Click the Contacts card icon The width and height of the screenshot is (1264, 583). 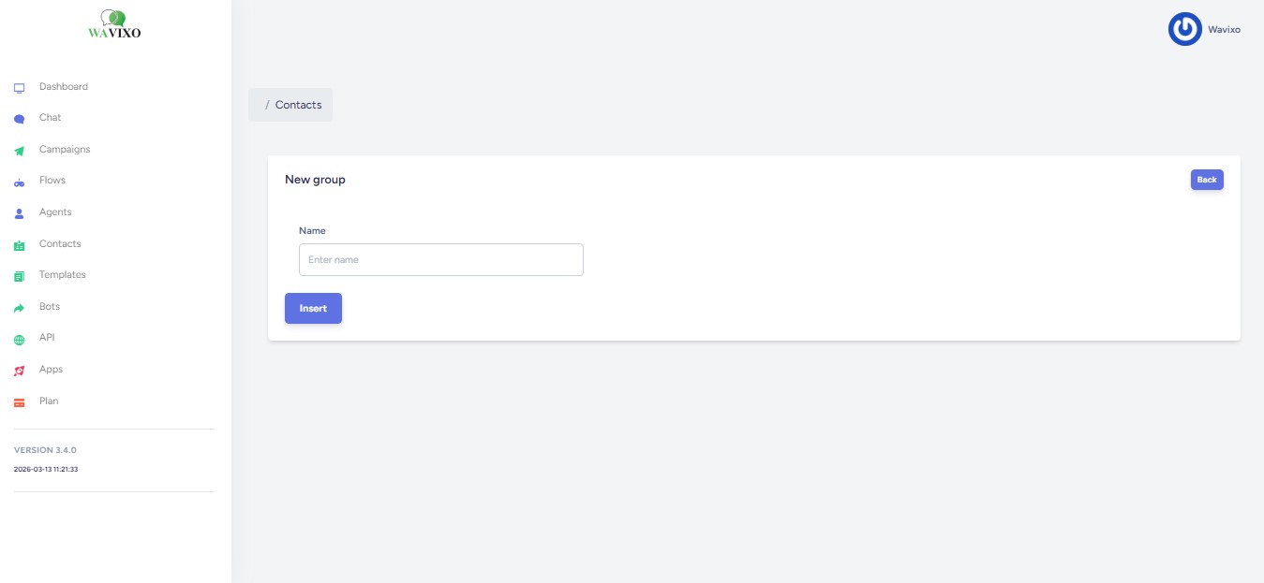[19, 245]
